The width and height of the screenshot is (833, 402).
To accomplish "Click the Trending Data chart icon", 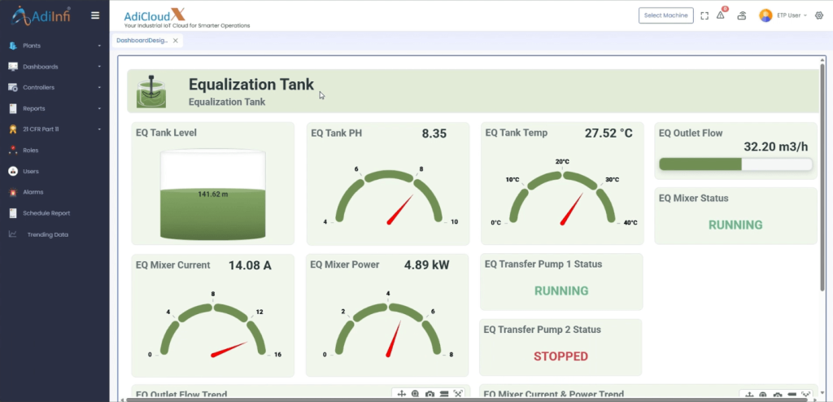I will click(x=13, y=234).
